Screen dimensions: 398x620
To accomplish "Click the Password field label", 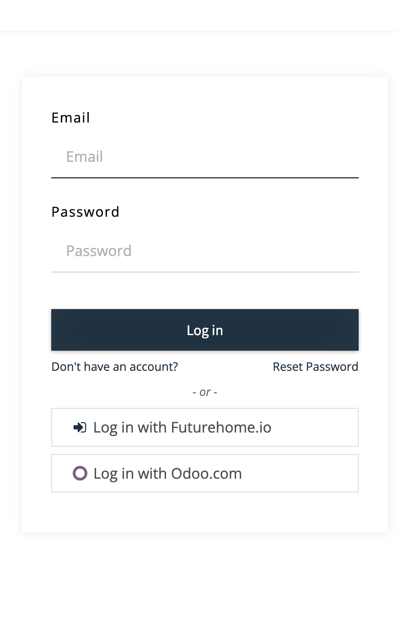I will [86, 212].
